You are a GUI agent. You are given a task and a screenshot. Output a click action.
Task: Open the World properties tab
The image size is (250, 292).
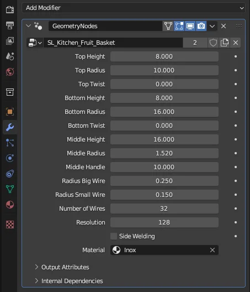pyautogui.click(x=10, y=72)
